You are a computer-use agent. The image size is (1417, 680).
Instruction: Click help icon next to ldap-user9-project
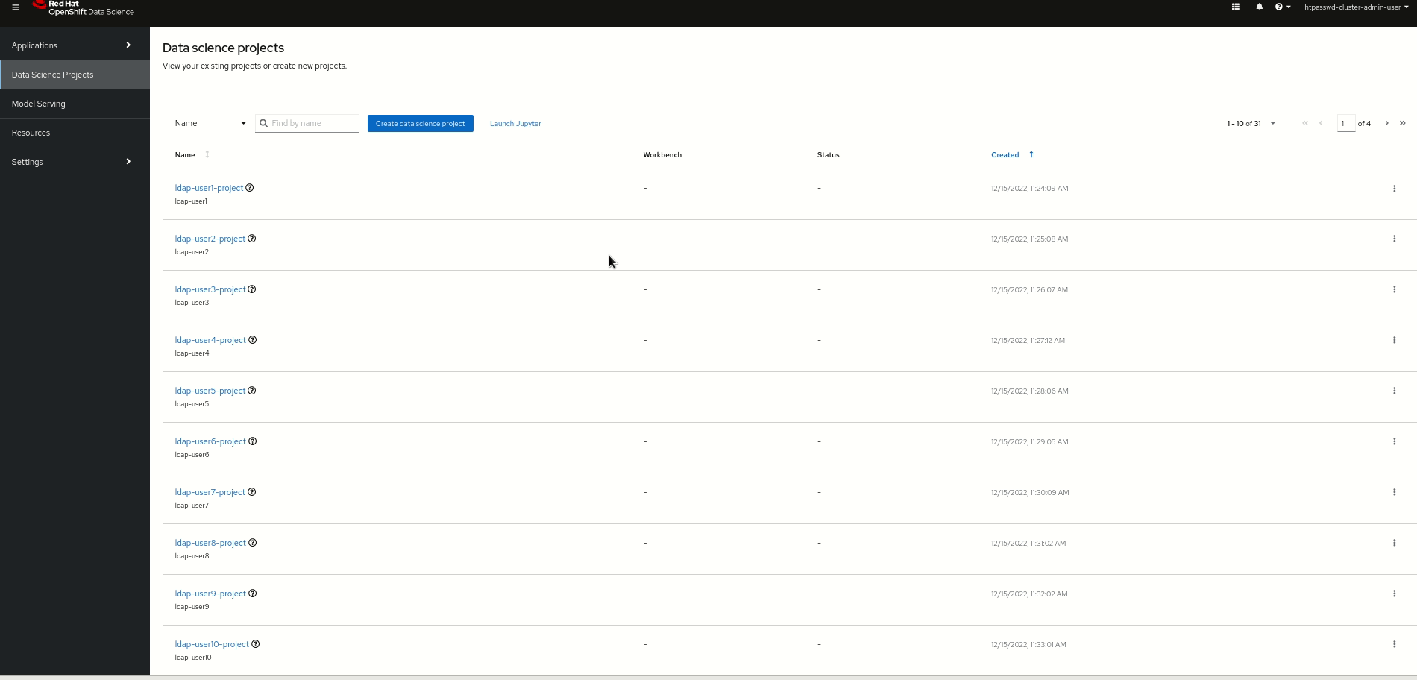pos(253,594)
